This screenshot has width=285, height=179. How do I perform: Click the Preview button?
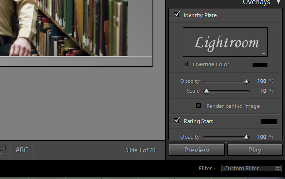197,150
